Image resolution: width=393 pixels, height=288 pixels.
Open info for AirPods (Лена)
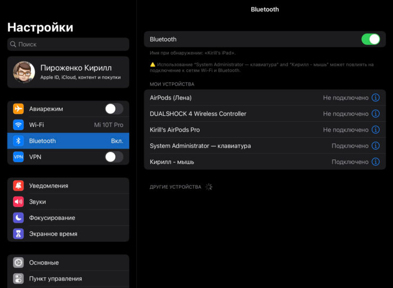coord(375,98)
